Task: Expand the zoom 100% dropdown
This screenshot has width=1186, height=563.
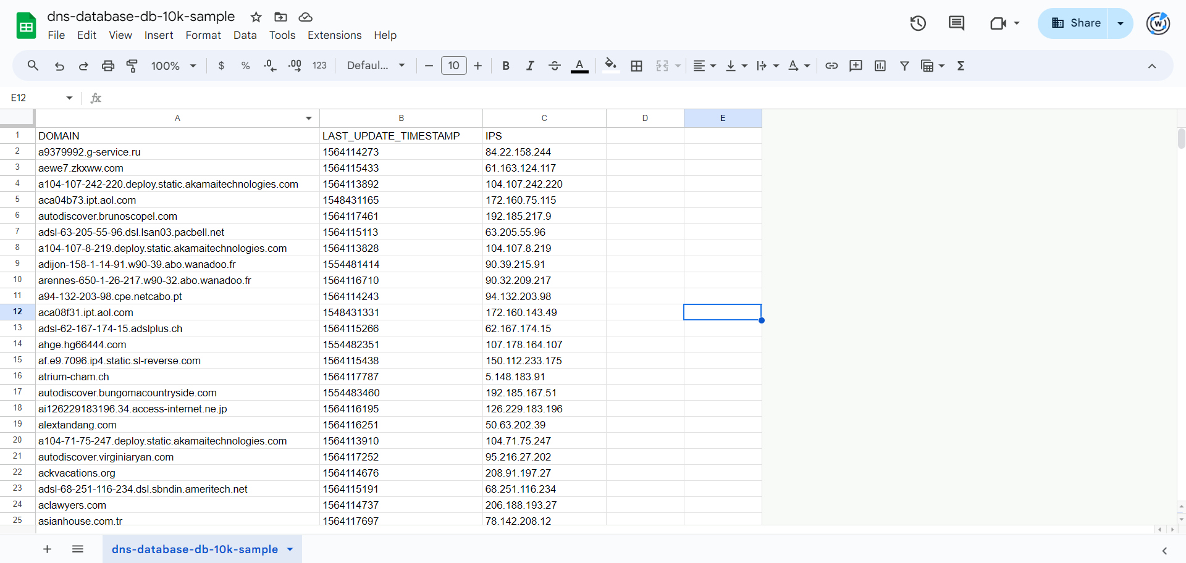Action: pos(174,65)
